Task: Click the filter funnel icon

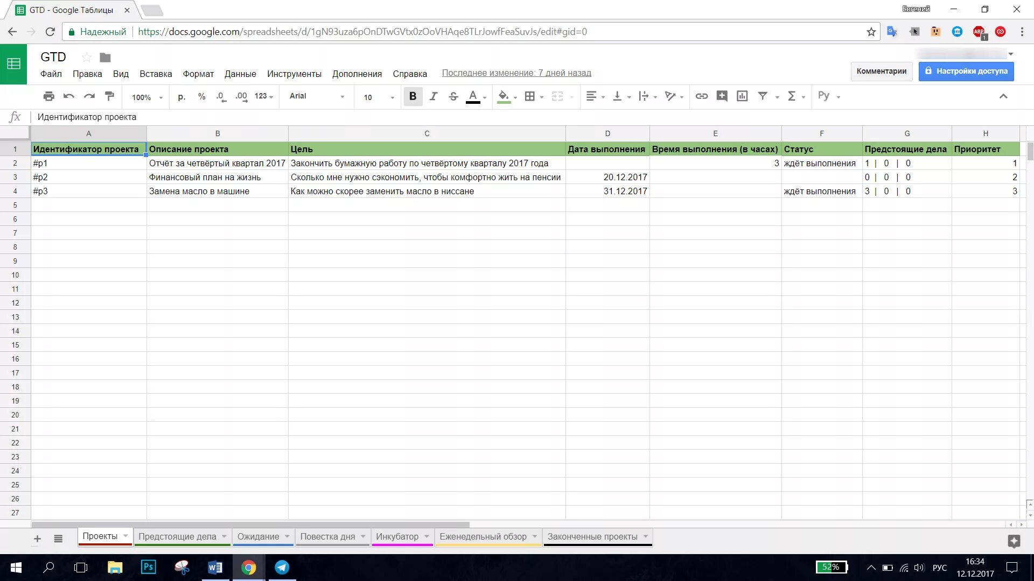Action: click(x=763, y=96)
